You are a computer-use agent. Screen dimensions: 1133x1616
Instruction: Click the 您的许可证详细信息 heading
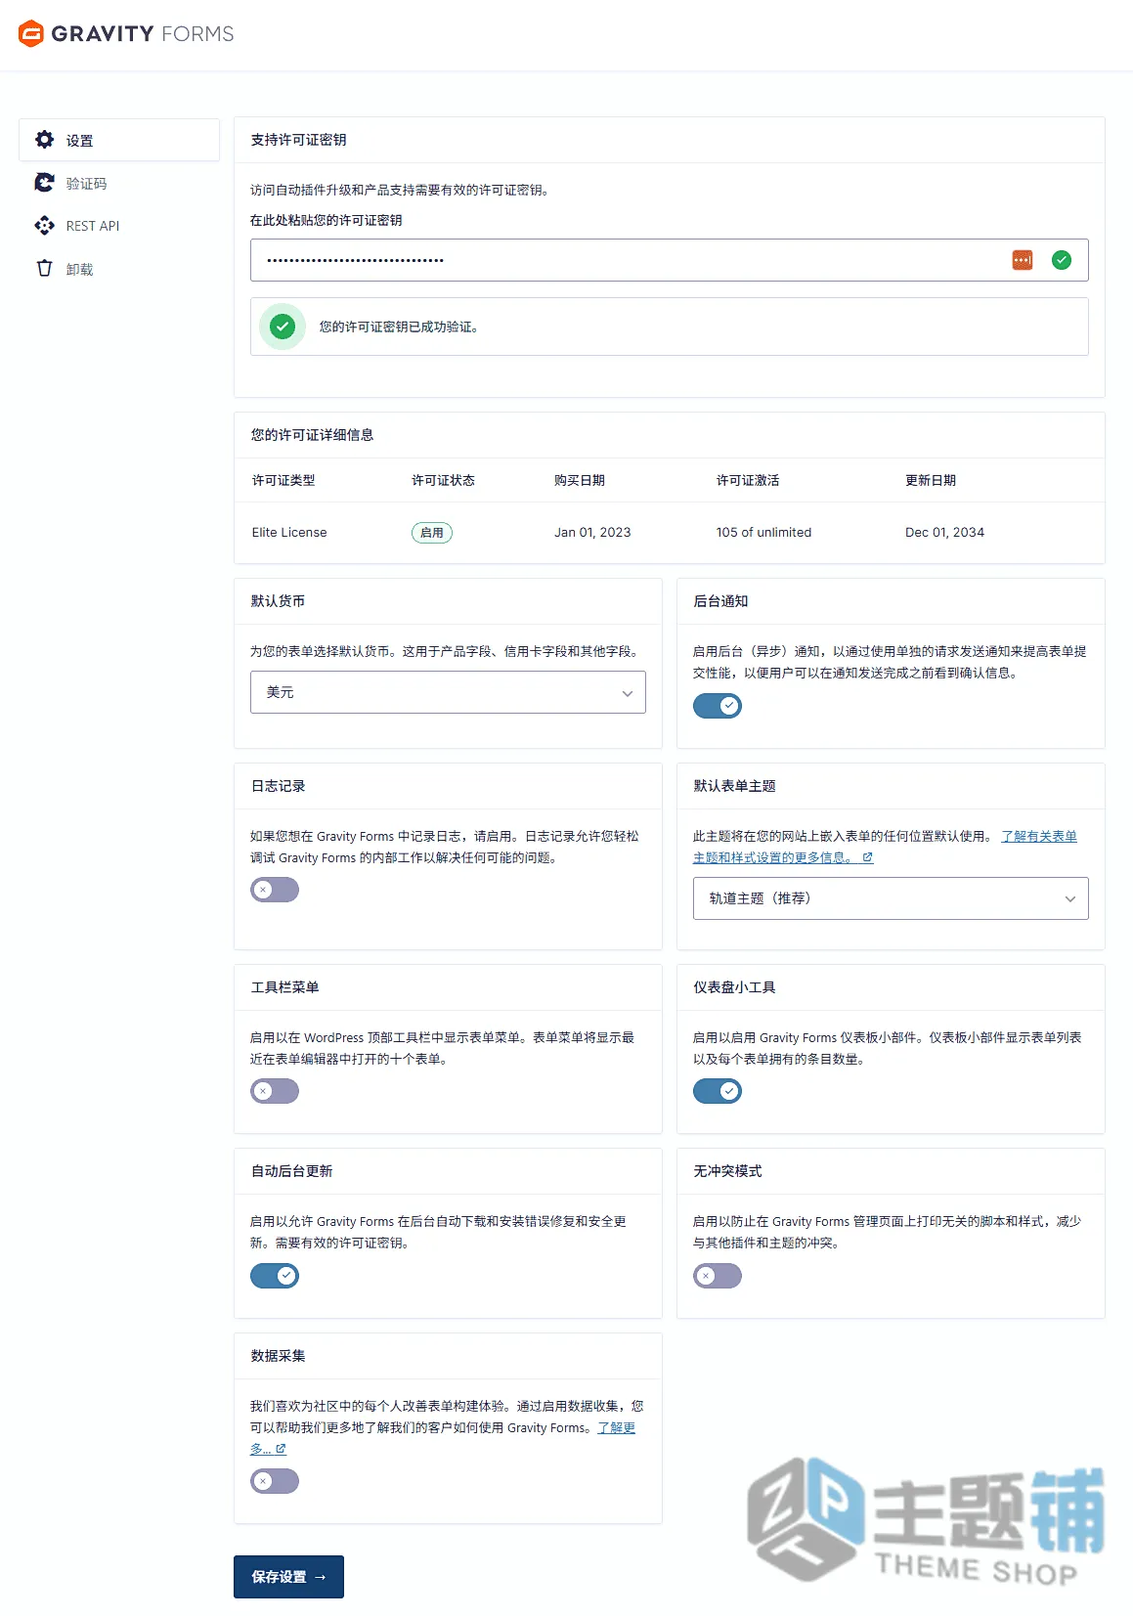312,435
